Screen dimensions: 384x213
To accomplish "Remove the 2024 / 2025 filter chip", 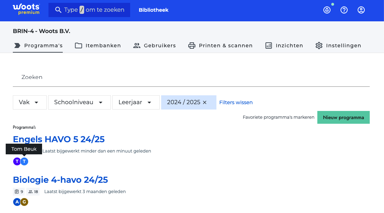I will tap(205, 102).
